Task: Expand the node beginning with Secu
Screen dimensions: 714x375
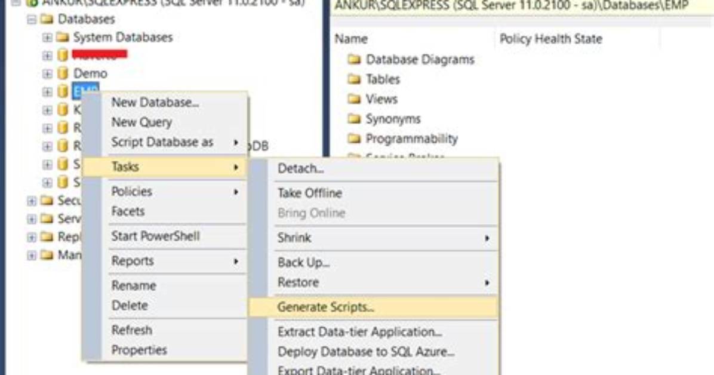Action: [x=32, y=201]
